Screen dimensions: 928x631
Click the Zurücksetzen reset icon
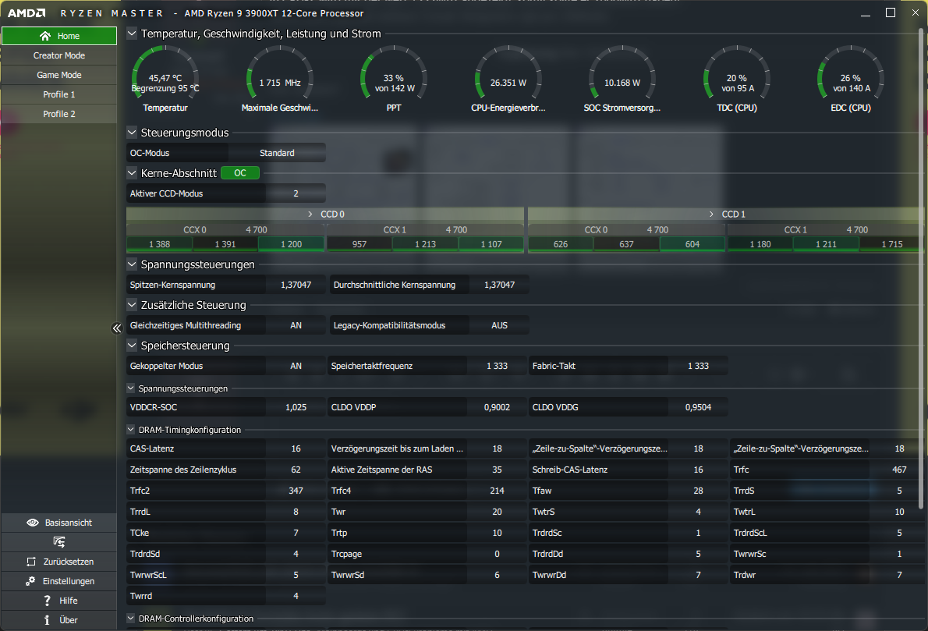point(31,561)
